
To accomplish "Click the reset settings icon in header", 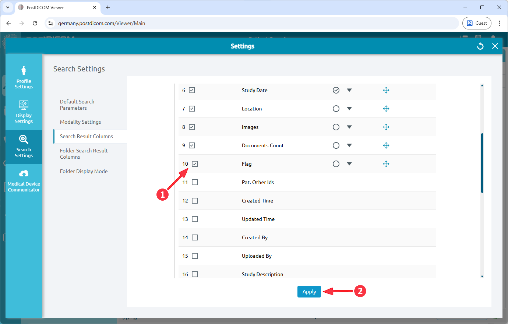I will click(x=480, y=46).
